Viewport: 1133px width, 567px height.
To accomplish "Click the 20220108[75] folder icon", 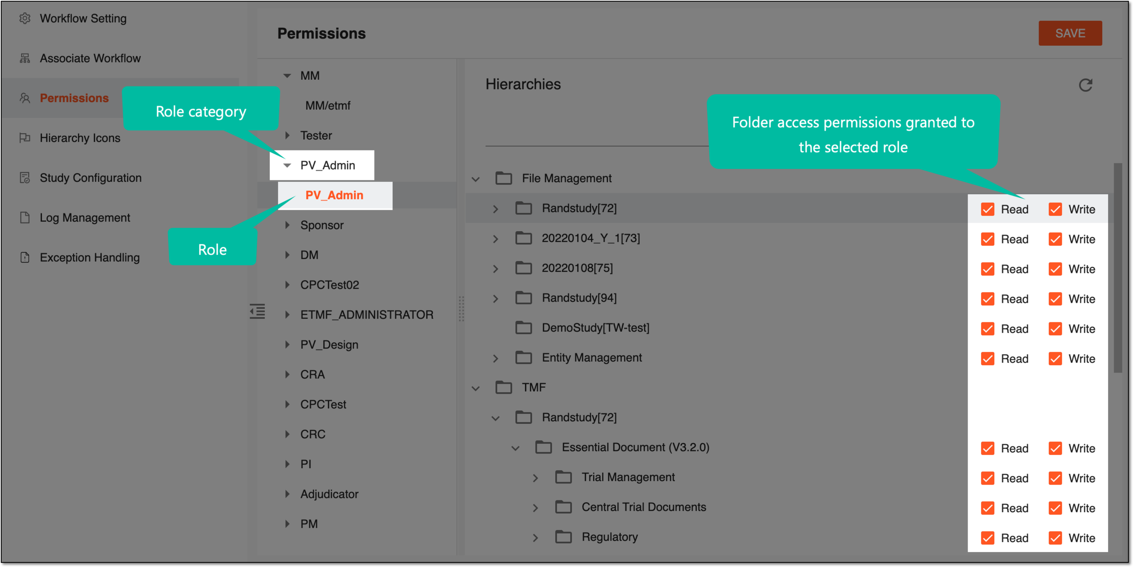I will pos(523,268).
